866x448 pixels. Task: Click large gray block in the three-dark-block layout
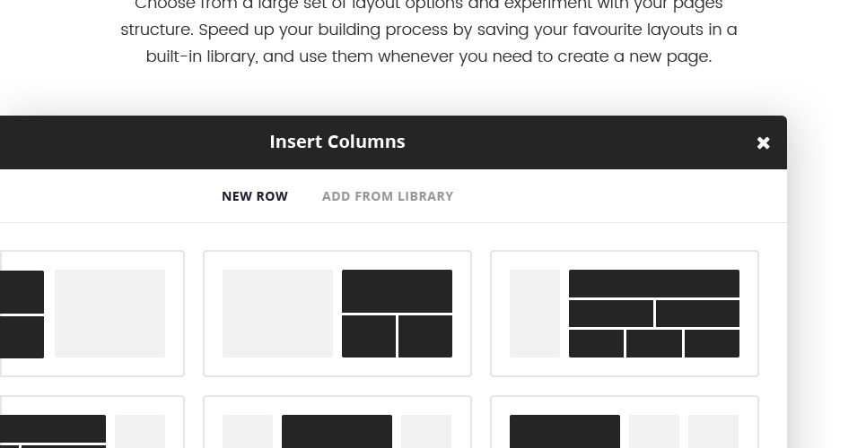pyautogui.click(x=277, y=314)
